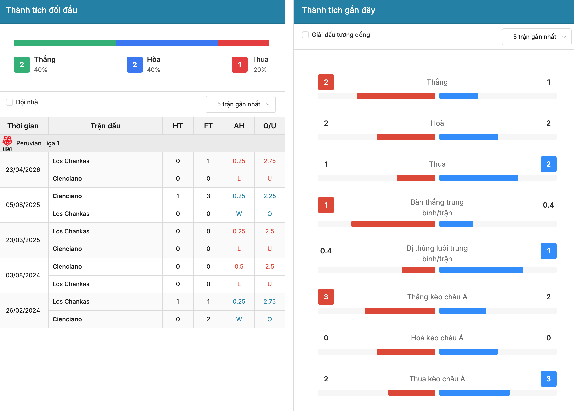Open Cienciano in the 26/02/2024 match
The width and height of the screenshot is (574, 411).
tap(67, 319)
